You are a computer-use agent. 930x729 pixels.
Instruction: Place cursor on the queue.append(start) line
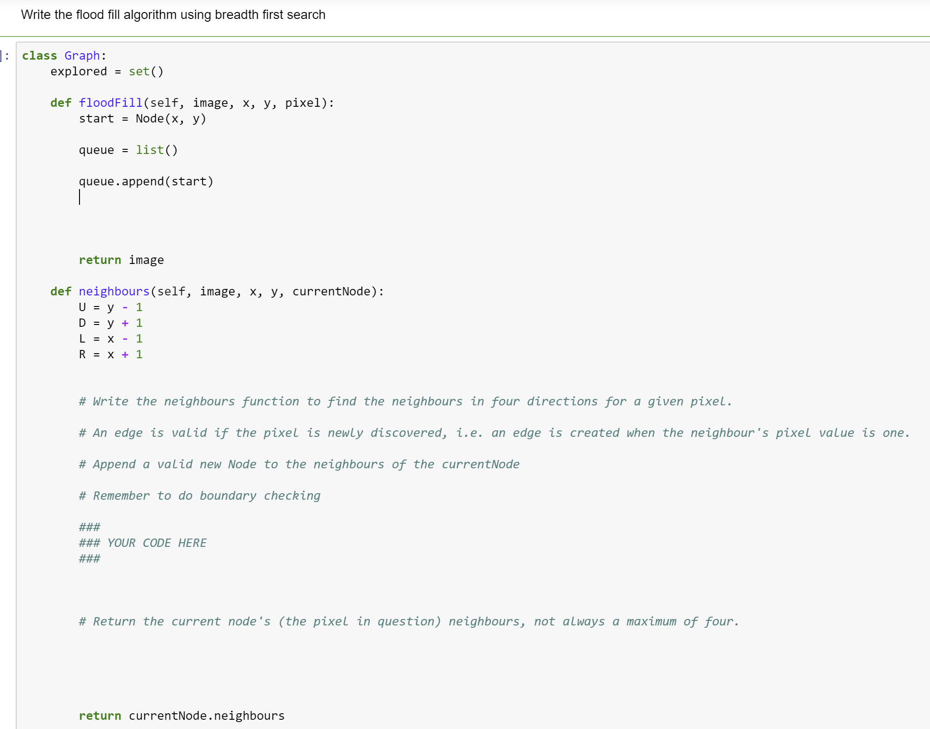point(146,181)
